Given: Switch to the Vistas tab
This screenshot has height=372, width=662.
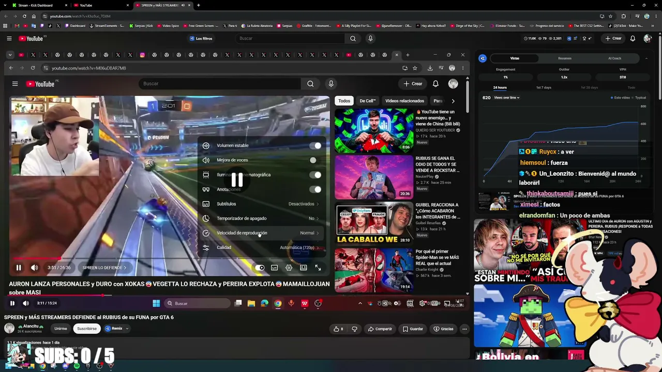Looking at the screenshot, I should (515, 58).
